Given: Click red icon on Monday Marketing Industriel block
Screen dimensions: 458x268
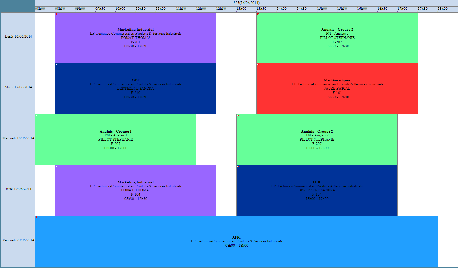Looking at the screenshot, I should point(56,14).
